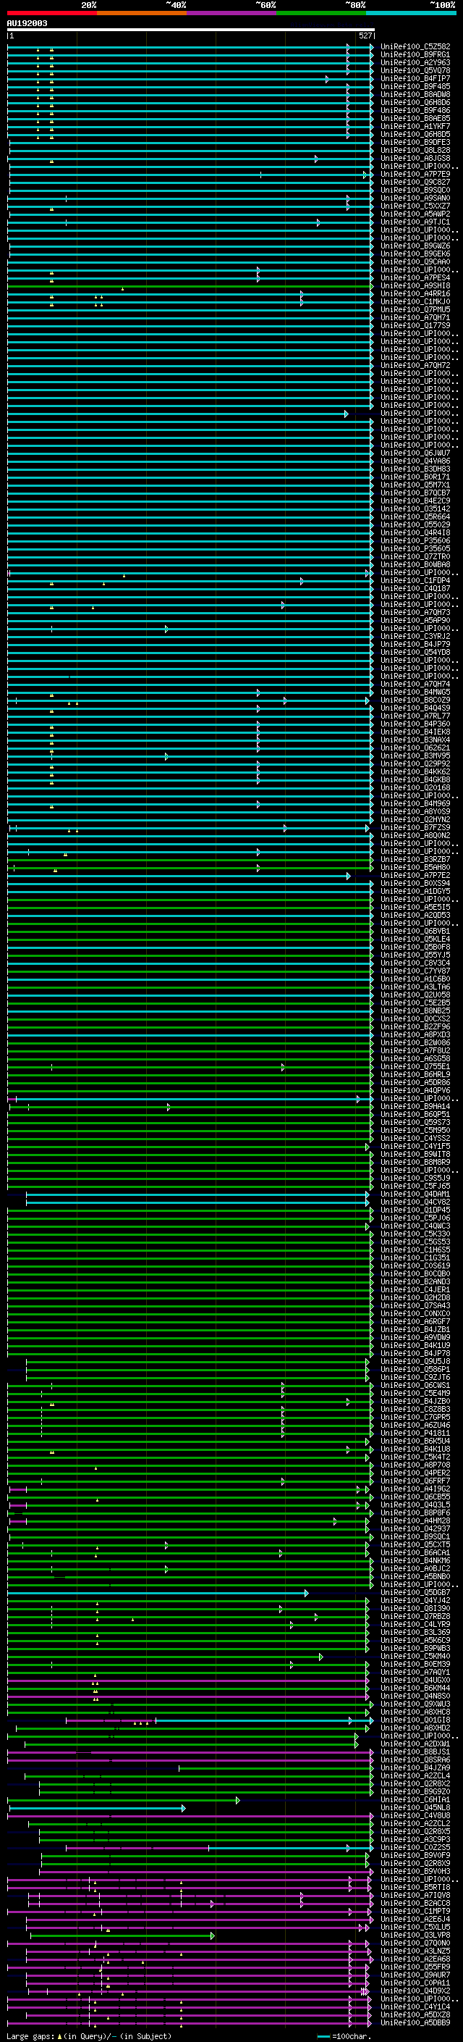The width and height of the screenshot is (463, 2042).
Task: Click hit label UniRef100_B0XS94
Action: tap(415, 883)
